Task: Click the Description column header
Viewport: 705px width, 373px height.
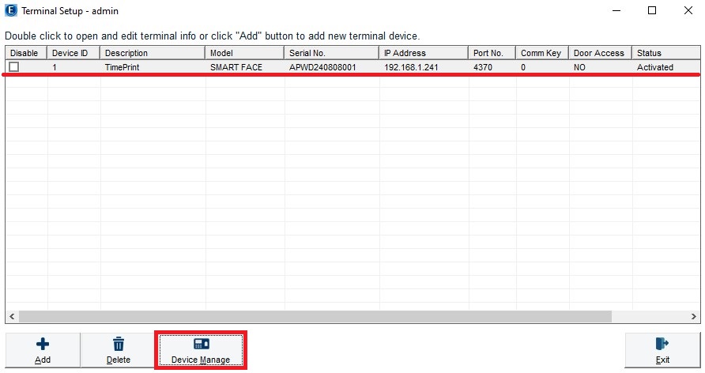Action: tap(153, 53)
